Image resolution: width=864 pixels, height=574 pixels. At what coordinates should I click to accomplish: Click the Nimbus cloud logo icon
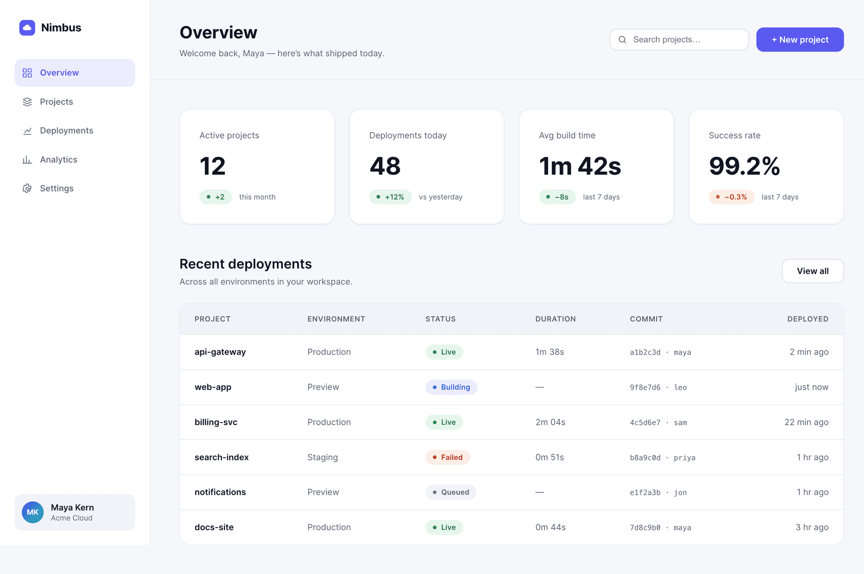[x=27, y=28]
